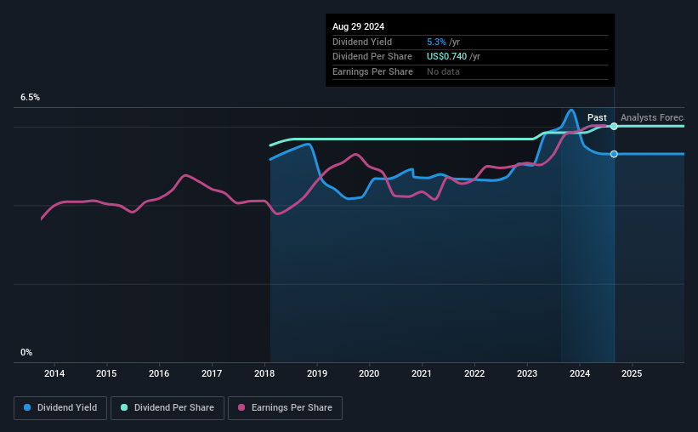The width and height of the screenshot is (698, 432).
Task: Click the dividend yield peak near 2024
Action: [x=571, y=111]
